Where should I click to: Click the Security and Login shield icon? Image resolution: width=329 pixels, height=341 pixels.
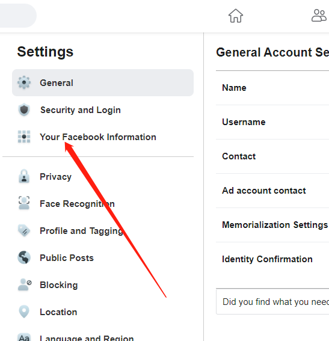pos(24,109)
